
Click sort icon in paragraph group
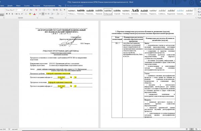[61, 10]
